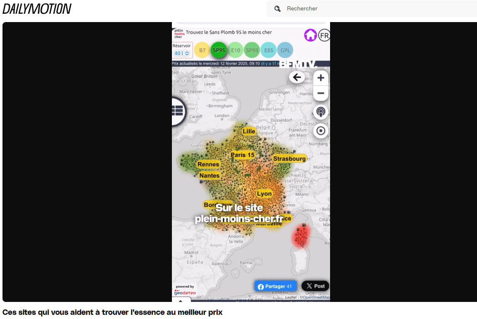
Task: Click the target recenter icon
Action: [320, 131]
